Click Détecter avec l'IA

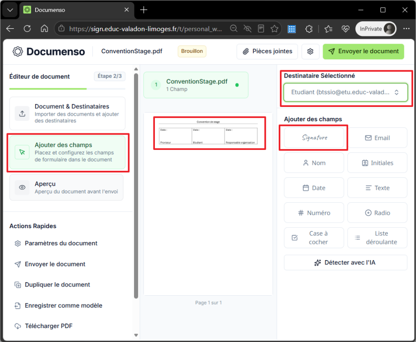coord(345,262)
